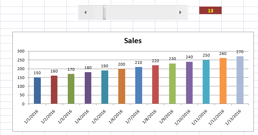Select the 300 vertical axis label
This screenshot has height=135, width=258.
click(x=21, y=51)
